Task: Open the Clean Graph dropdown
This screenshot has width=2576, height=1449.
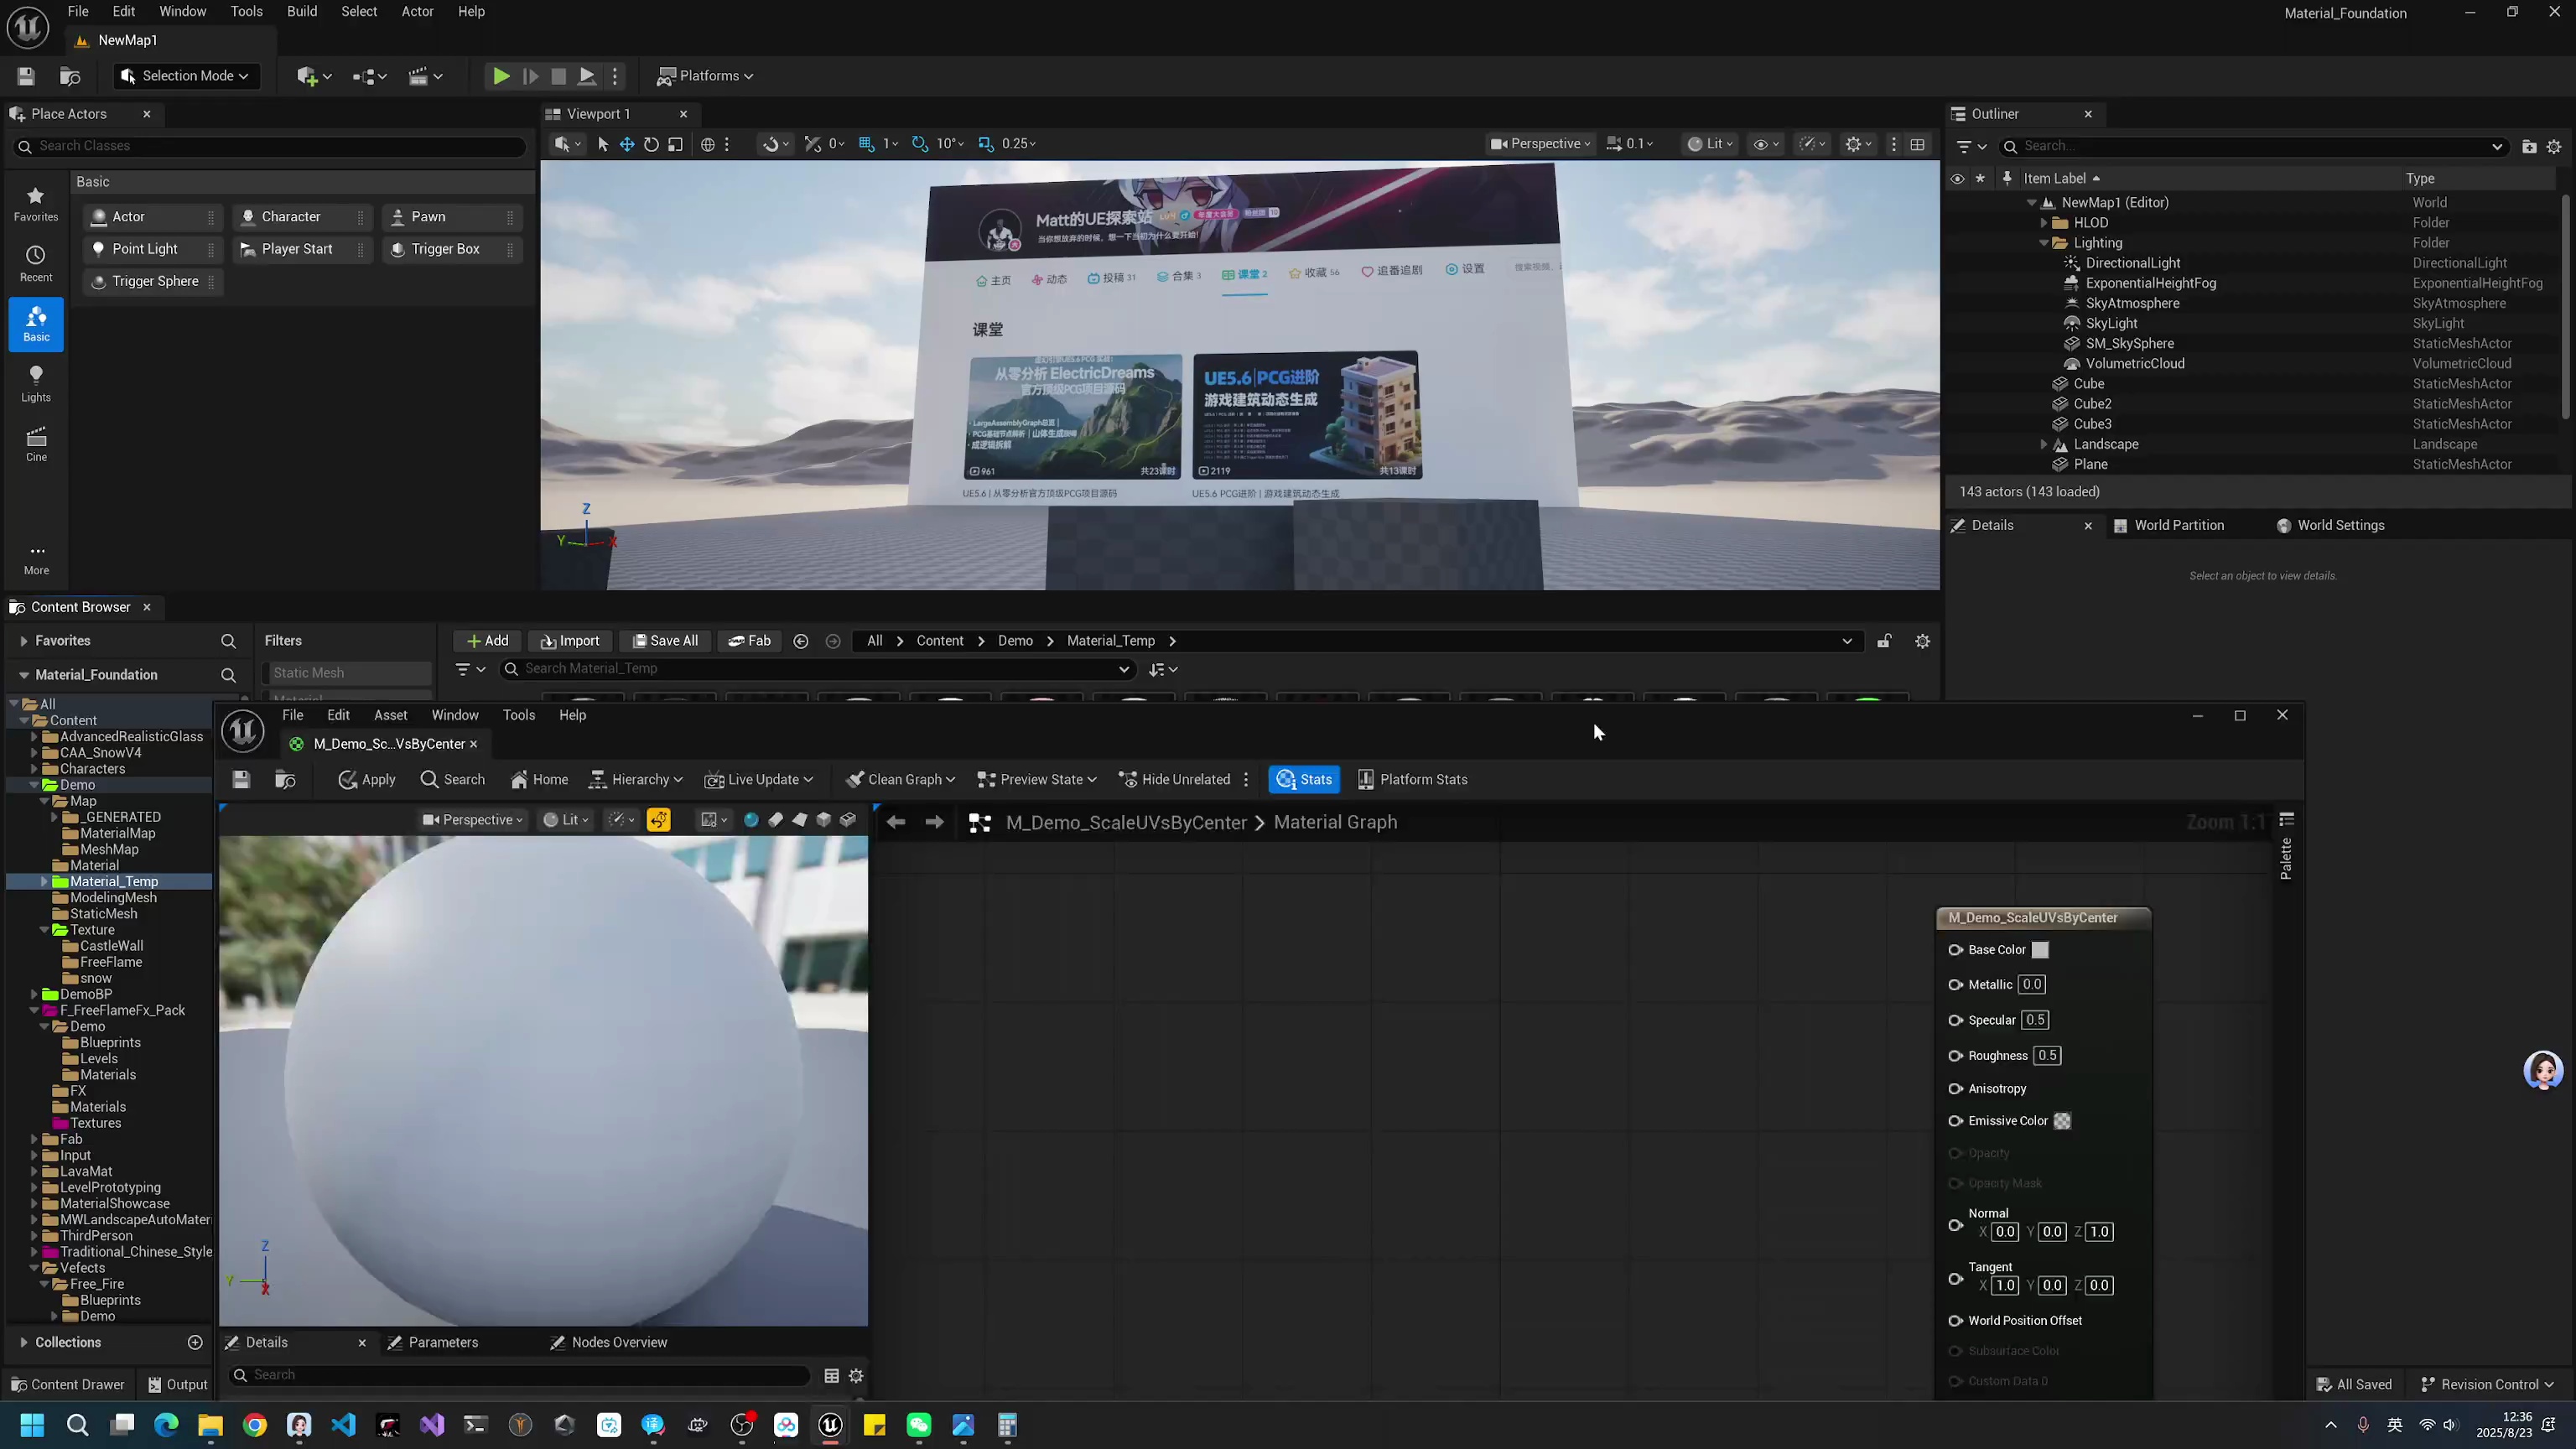Action: click(900, 780)
